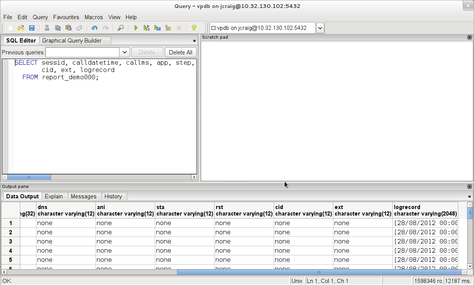Open the database connection dropdown
474x286 pixels.
pos(320,28)
